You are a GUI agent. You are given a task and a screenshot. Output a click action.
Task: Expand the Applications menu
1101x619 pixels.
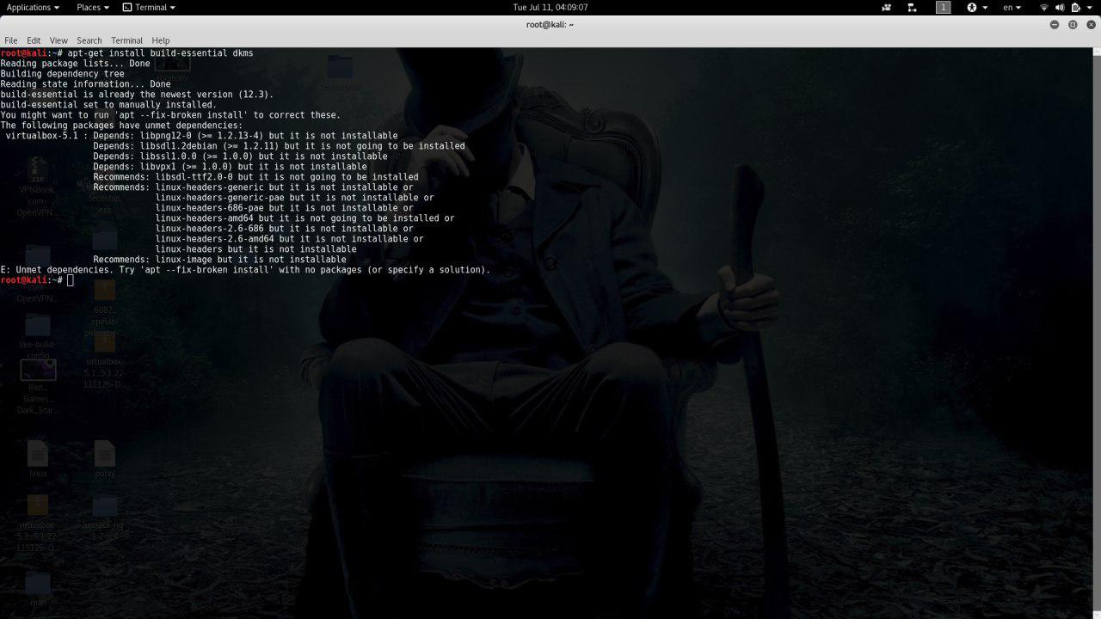tap(33, 8)
